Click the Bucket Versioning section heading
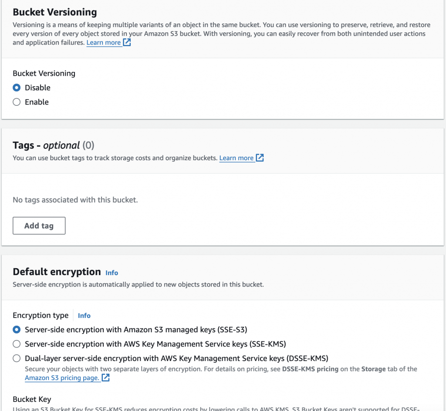This screenshot has width=446, height=411. 55,12
